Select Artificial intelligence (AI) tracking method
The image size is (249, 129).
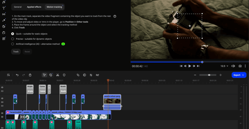point(13,44)
